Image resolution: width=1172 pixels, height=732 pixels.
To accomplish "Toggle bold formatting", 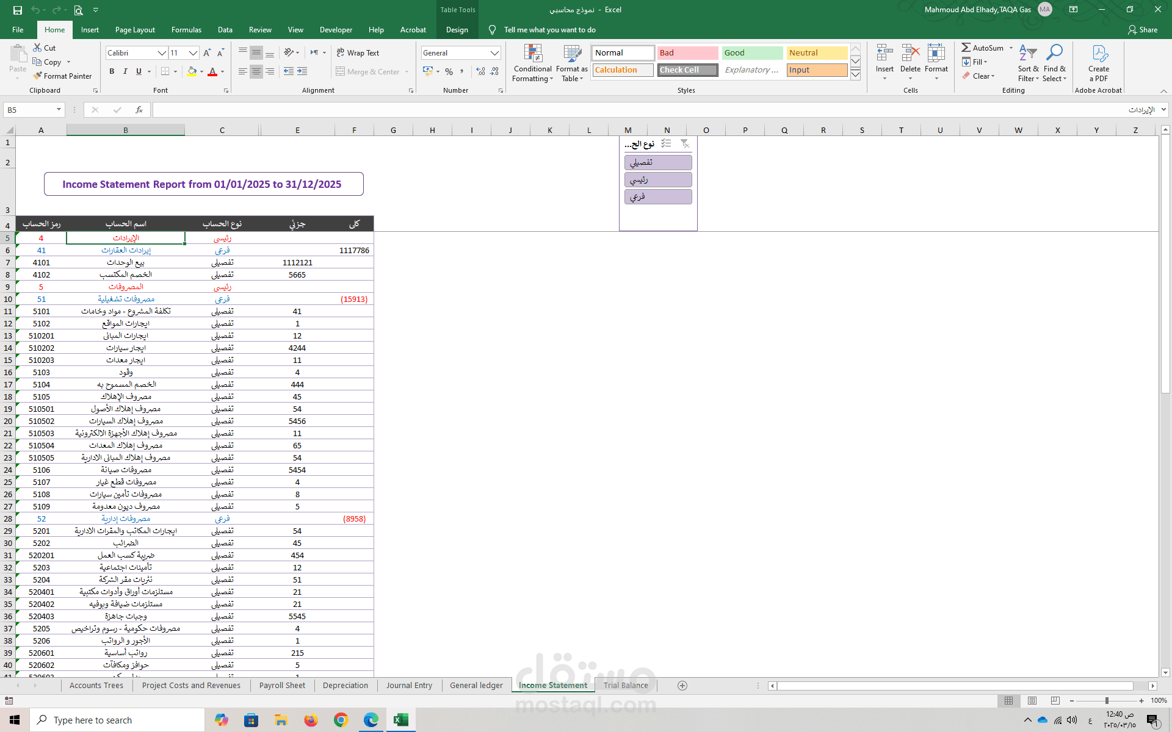I will coord(112,71).
